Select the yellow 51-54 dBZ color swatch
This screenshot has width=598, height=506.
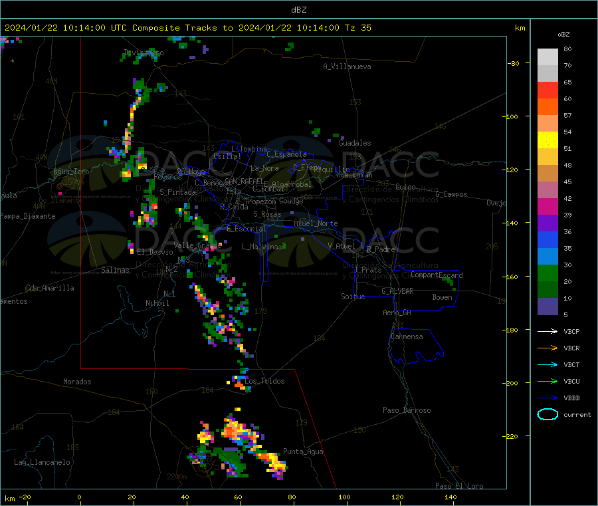click(548, 140)
